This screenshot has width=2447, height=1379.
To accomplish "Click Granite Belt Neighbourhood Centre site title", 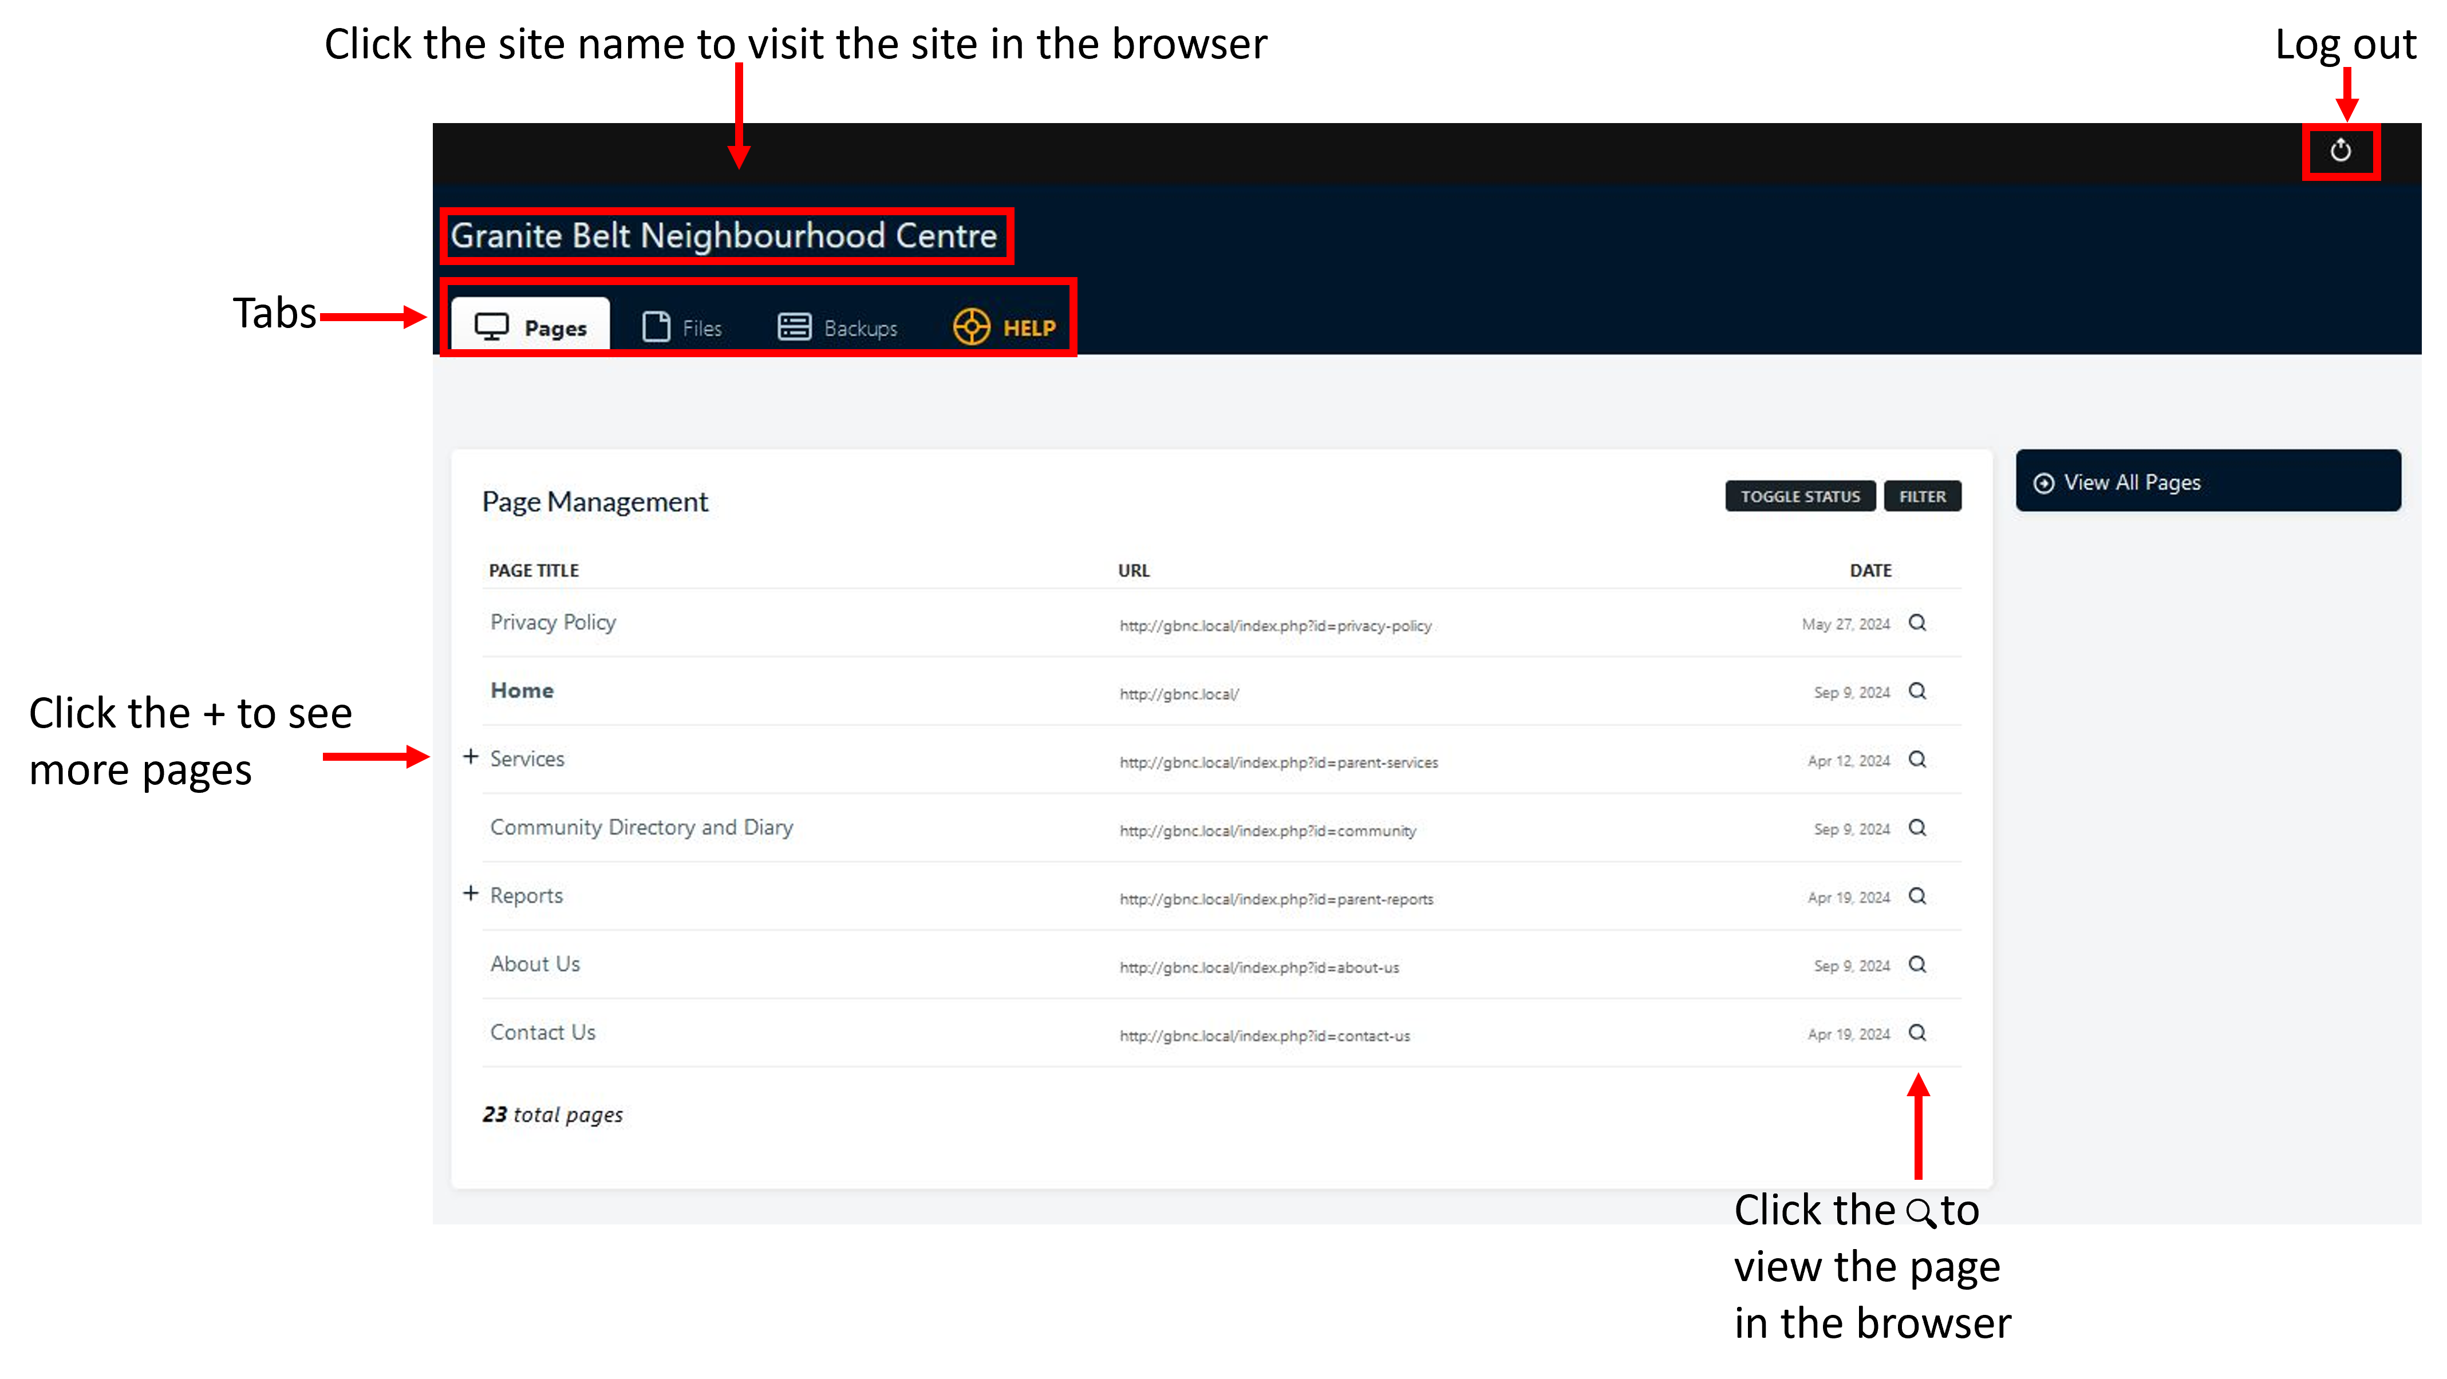I will point(724,235).
